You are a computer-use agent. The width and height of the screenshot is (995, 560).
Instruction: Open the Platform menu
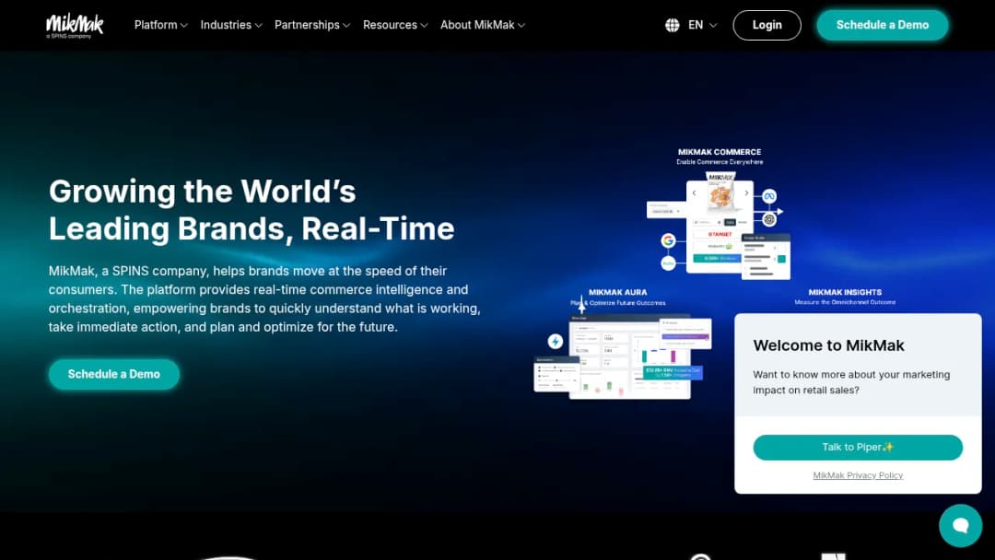[x=160, y=25]
